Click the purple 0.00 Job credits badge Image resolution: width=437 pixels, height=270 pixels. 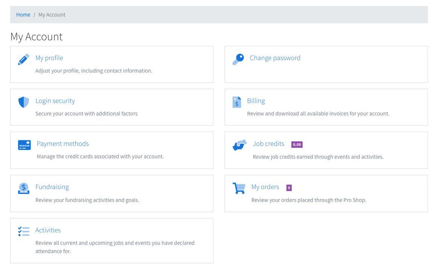coord(297,144)
